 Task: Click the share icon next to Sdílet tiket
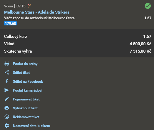coord(7,72)
